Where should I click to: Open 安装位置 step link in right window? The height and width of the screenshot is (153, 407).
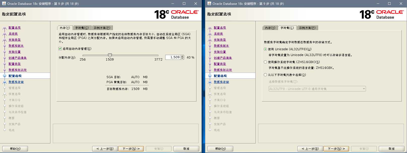(x=220, y=52)
